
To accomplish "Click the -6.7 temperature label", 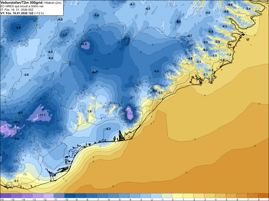I will coord(95,72).
